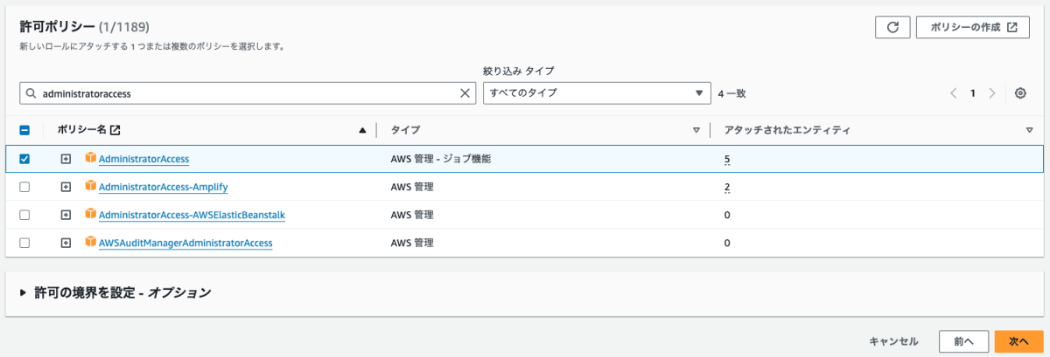1050x357 pixels.
Task: Click the orange policy icon for AdministratorAccess-AWSElasticBeanstalk
Action: 90,214
